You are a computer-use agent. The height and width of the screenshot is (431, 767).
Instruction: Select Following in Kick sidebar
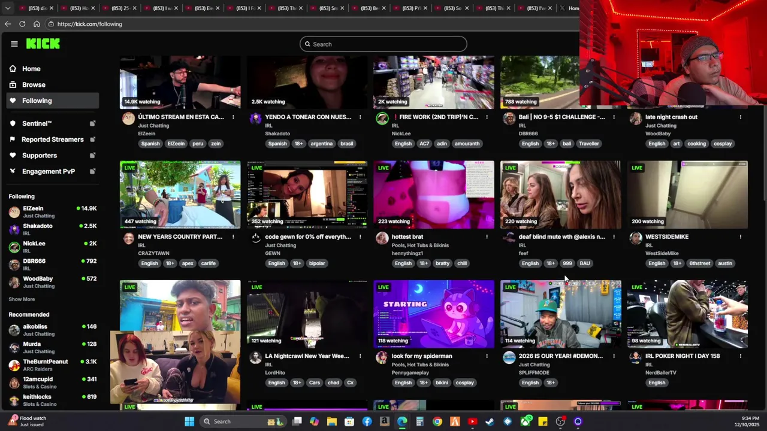[53, 101]
